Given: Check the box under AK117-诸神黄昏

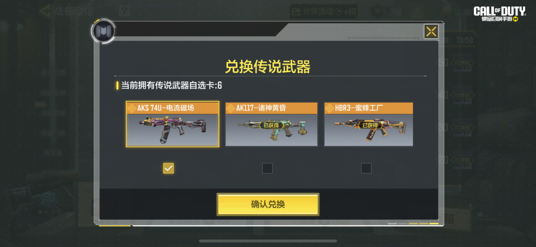Looking at the screenshot, I should click(x=268, y=168).
